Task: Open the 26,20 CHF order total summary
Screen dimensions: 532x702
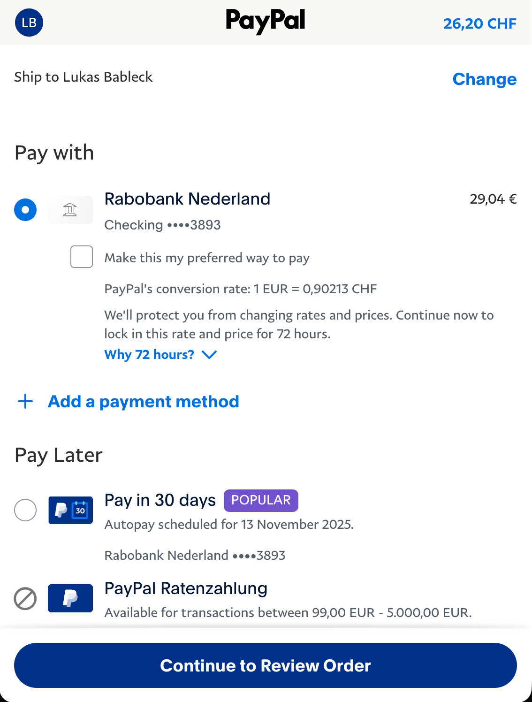Action: [479, 23]
